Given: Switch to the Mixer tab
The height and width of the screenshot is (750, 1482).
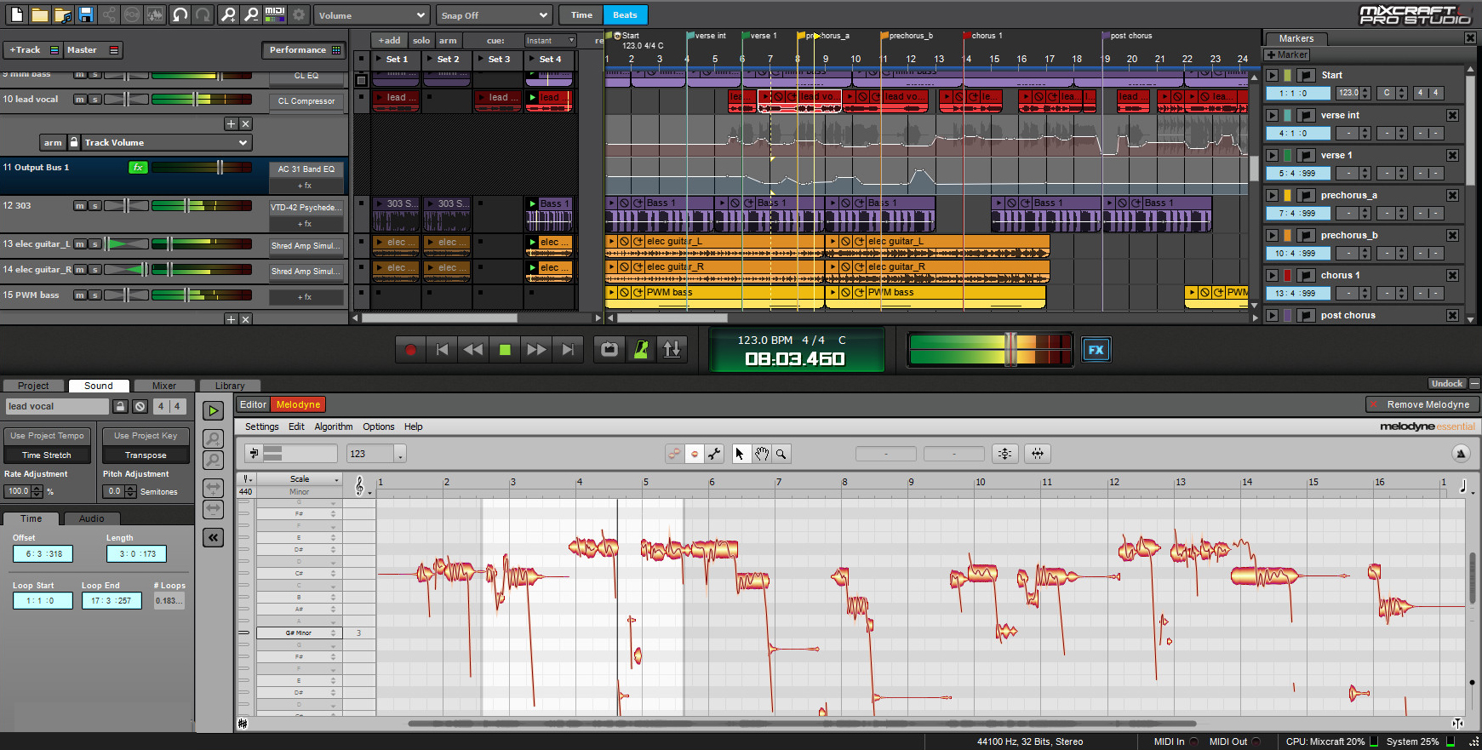Looking at the screenshot, I should click(x=164, y=386).
